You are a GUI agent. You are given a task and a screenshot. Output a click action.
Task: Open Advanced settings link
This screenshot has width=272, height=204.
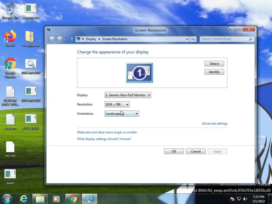click(x=214, y=124)
